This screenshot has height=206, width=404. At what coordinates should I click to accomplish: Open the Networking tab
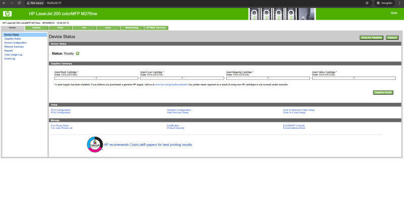point(132,28)
